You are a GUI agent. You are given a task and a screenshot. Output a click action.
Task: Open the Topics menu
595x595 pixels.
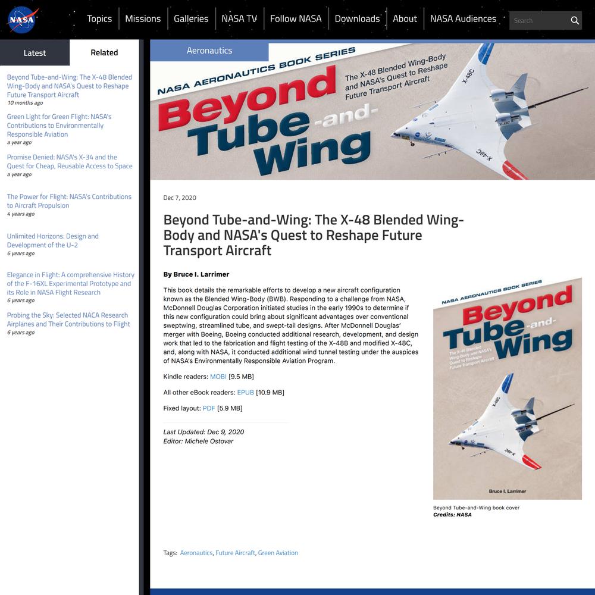coord(99,18)
